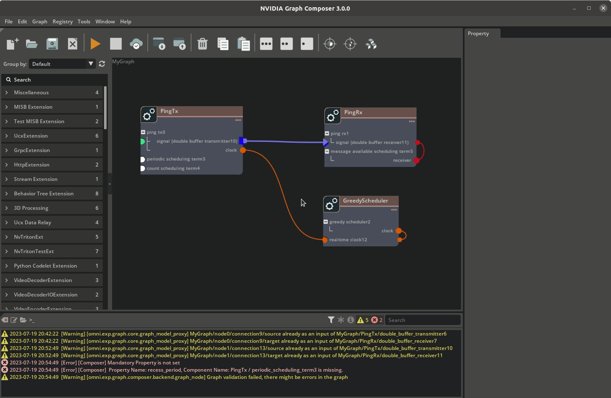Toggle verbose asterisk filter in the console
The image size is (611, 398).
[341, 320]
